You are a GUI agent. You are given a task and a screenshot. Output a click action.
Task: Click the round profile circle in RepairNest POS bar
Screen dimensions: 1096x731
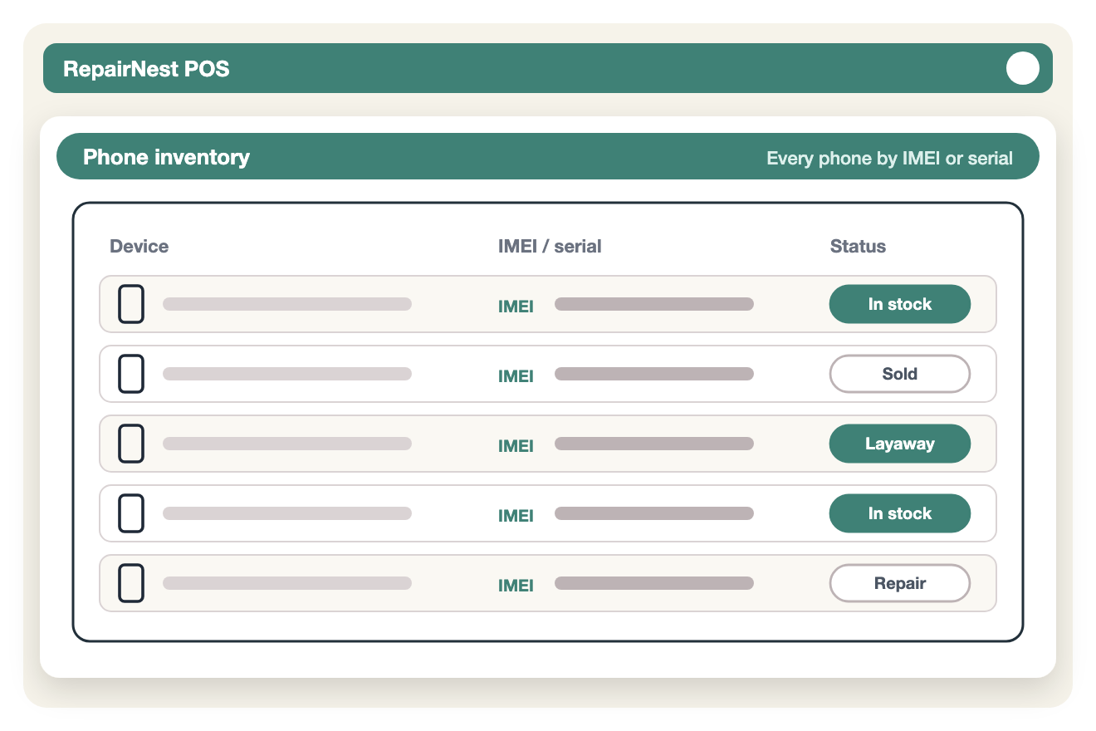[1023, 68]
